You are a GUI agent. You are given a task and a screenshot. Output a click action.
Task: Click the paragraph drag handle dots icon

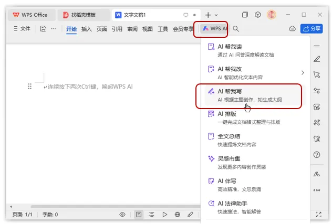[29, 87]
